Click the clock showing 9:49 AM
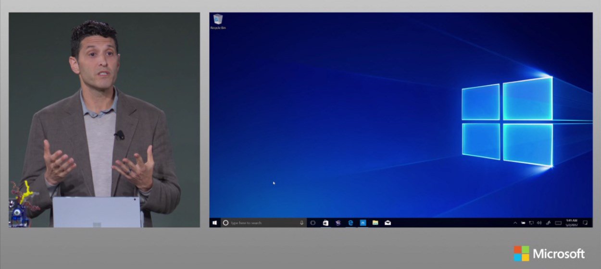601x269 pixels. [x=572, y=223]
